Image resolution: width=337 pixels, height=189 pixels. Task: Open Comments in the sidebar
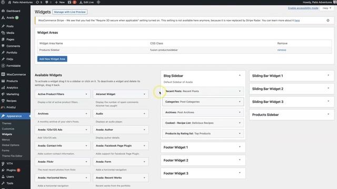13,46
